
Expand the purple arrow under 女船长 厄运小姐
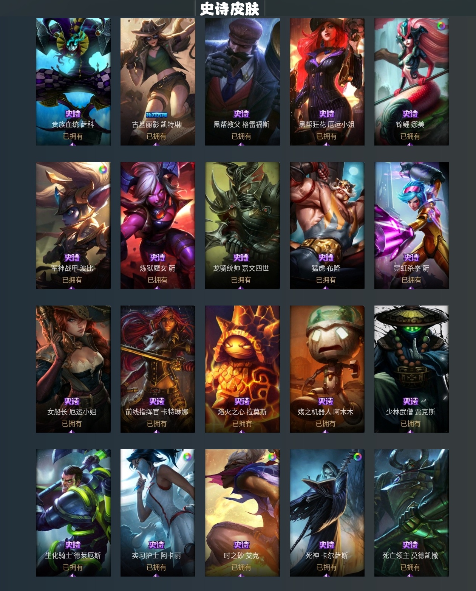click(72, 431)
